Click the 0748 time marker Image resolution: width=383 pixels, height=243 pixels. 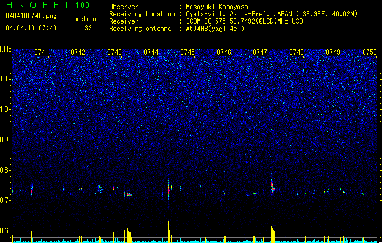click(297, 52)
